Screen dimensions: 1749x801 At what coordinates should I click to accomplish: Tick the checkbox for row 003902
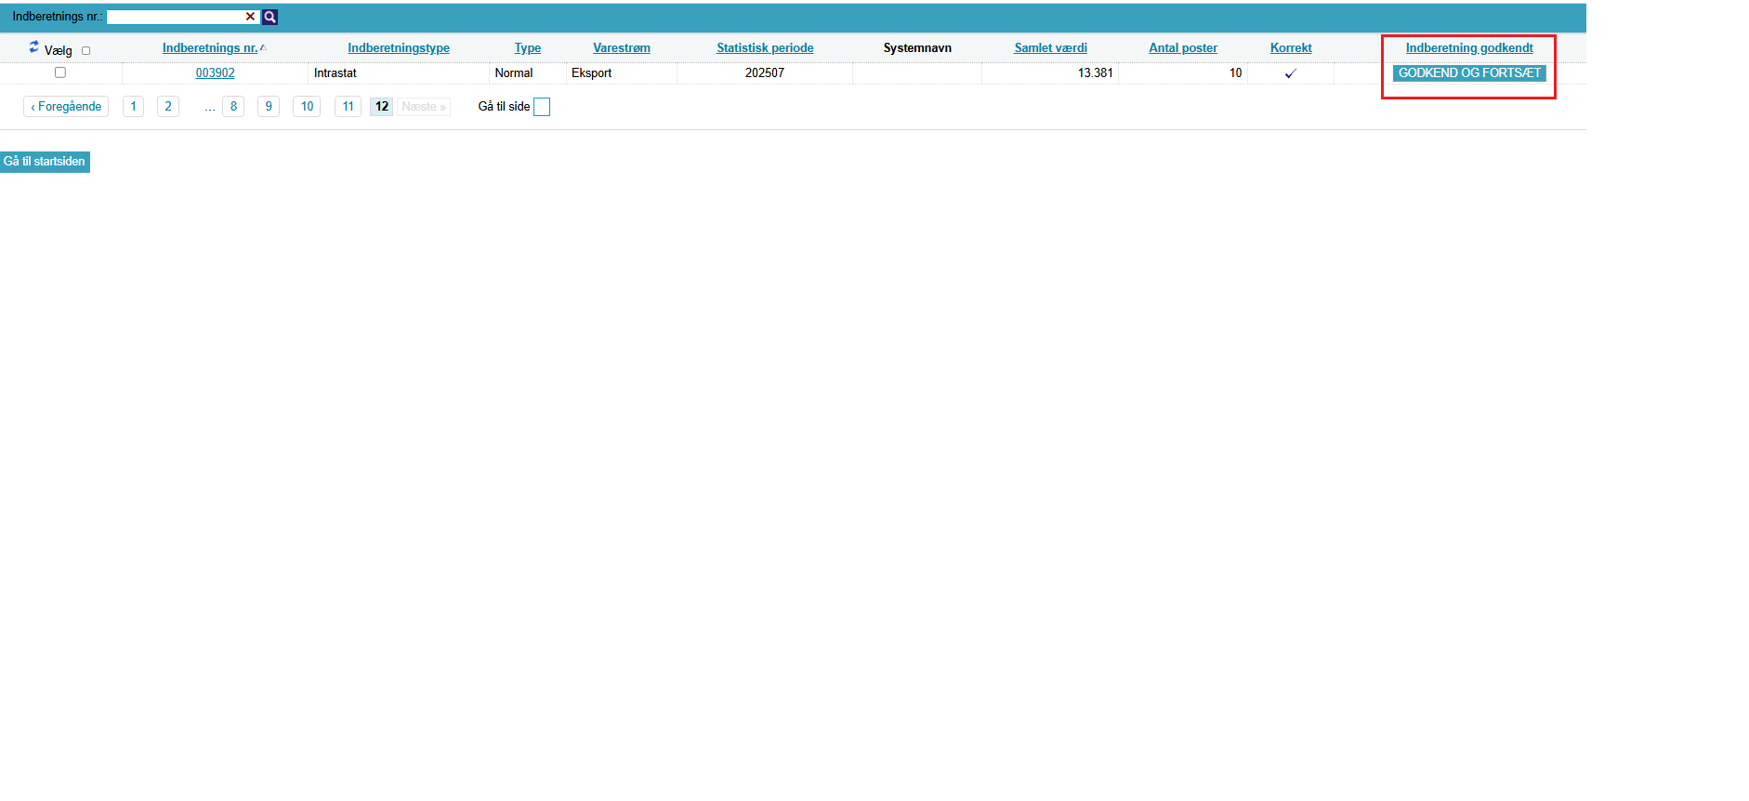pyautogui.click(x=60, y=72)
